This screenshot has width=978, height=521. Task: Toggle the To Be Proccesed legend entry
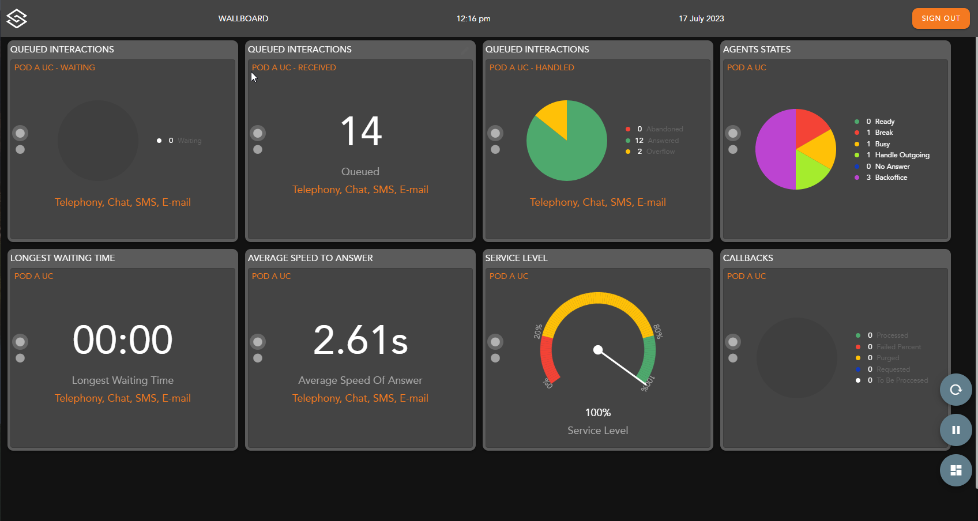click(x=892, y=380)
